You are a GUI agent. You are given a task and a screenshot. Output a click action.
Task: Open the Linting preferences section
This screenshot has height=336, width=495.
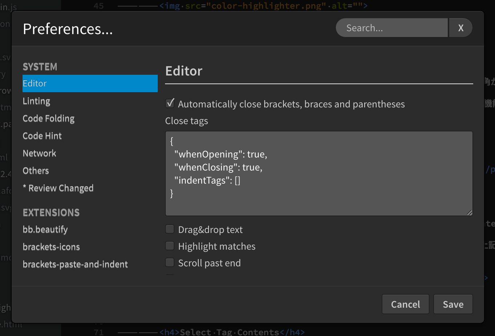pyautogui.click(x=36, y=101)
